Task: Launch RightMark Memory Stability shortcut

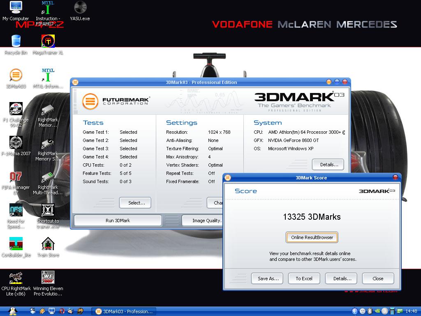Action: [x=48, y=149]
